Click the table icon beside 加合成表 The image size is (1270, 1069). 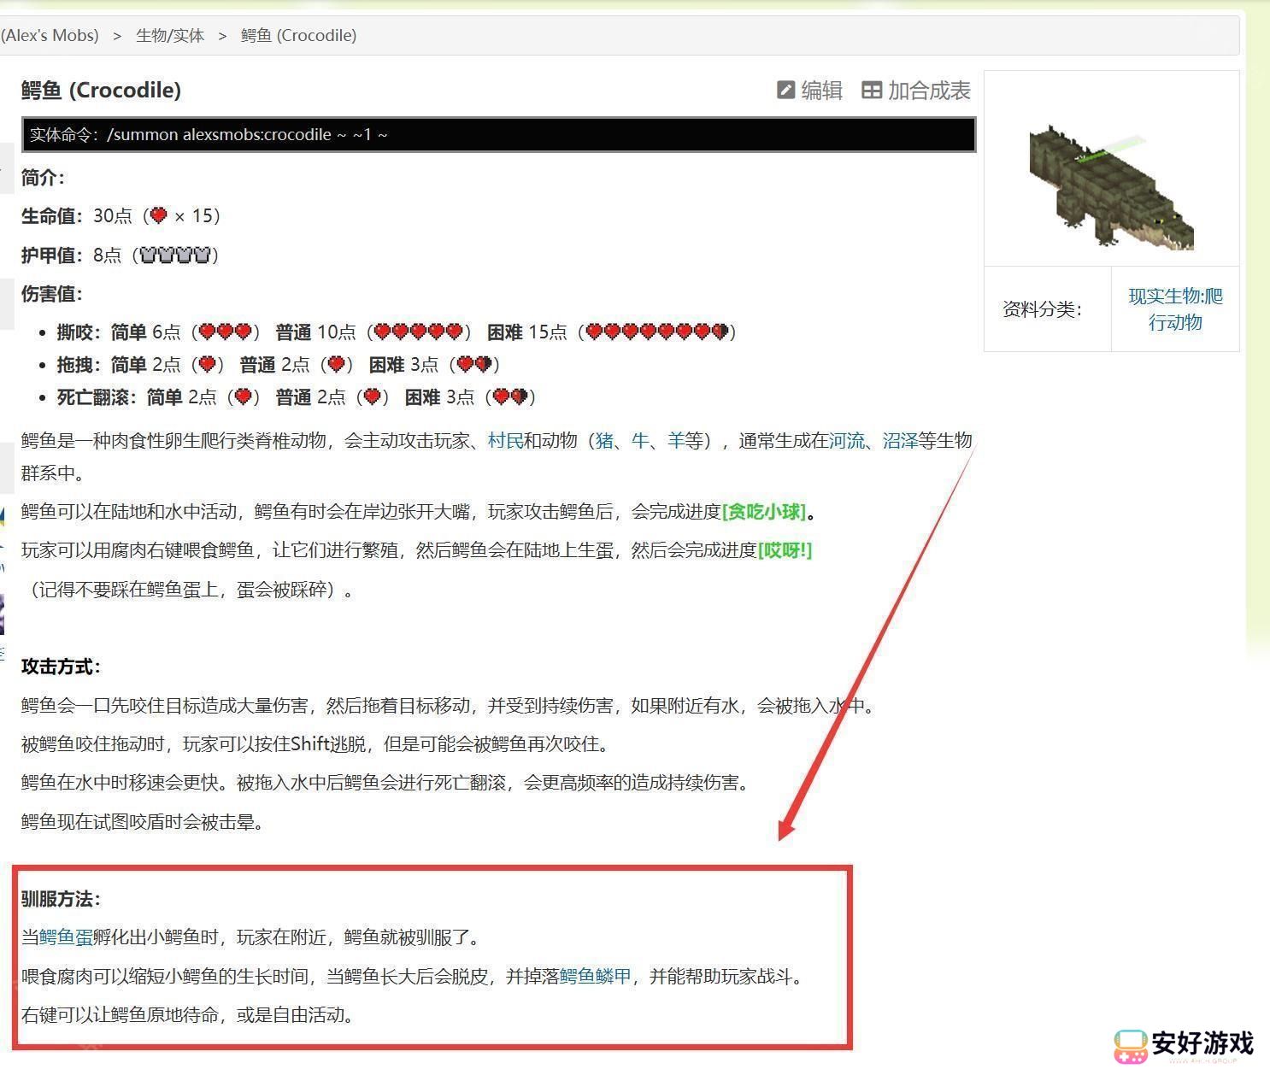(x=871, y=91)
